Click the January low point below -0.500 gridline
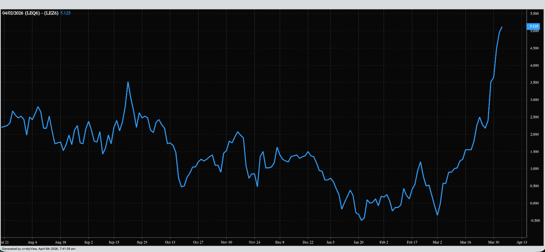The image size is (545, 252). [361, 220]
